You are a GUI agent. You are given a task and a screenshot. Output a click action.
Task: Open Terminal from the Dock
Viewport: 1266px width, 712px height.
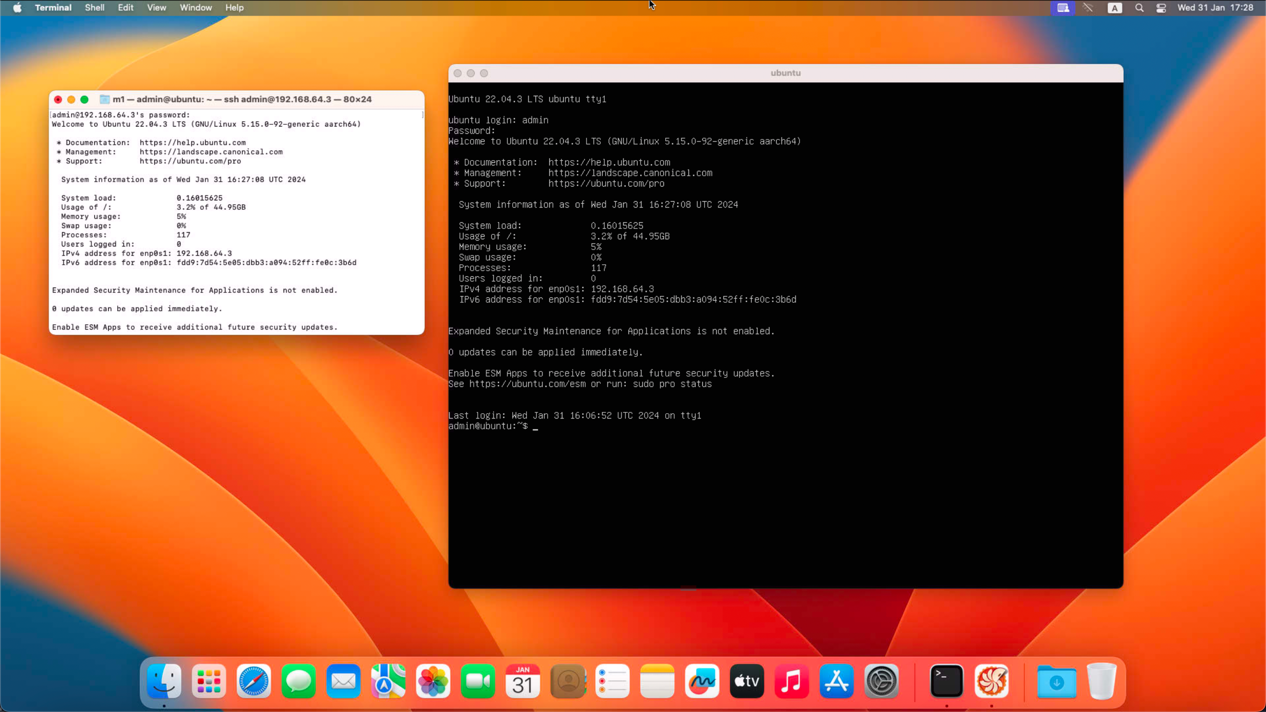click(946, 681)
